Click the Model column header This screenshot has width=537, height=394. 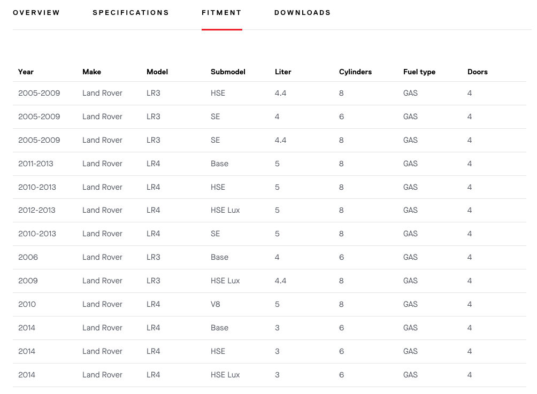coord(157,72)
